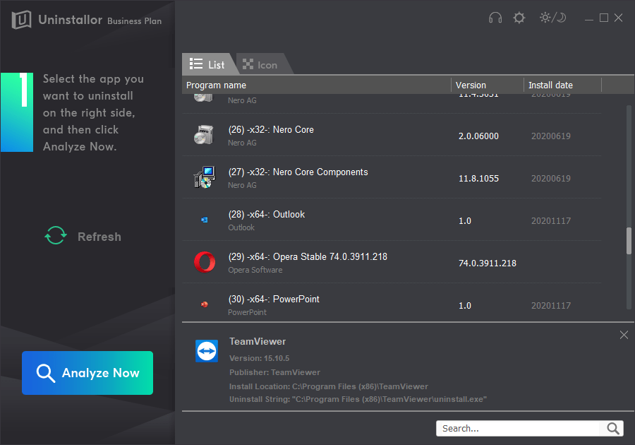
Task: Switch to the Icon tab
Action: tap(262, 64)
